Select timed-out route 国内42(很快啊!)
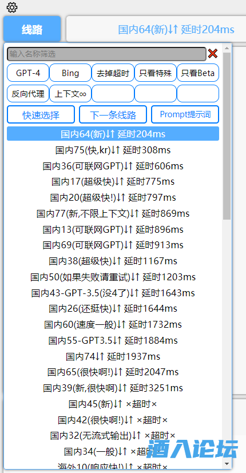This screenshot has width=246, height=473. click(x=113, y=420)
